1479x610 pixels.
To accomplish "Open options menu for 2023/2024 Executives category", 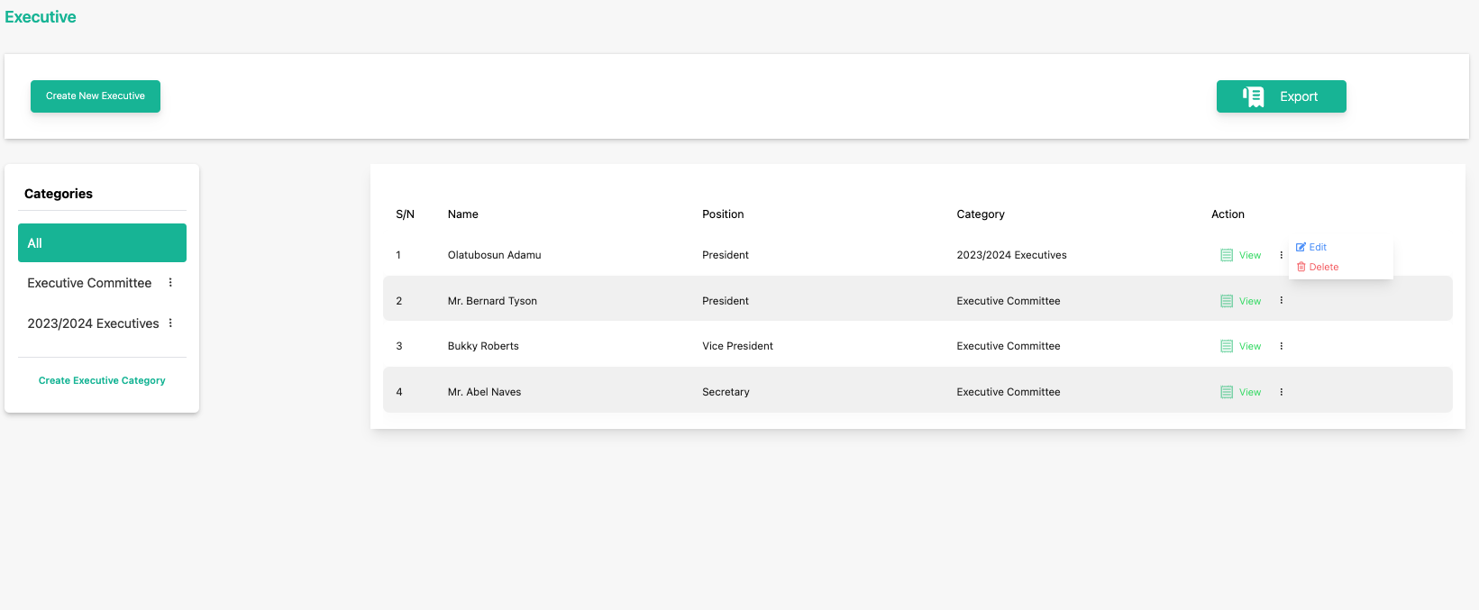I will click(x=170, y=323).
